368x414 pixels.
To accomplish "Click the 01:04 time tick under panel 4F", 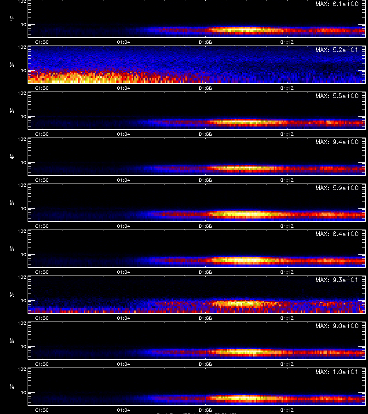I will click(x=124, y=180).
